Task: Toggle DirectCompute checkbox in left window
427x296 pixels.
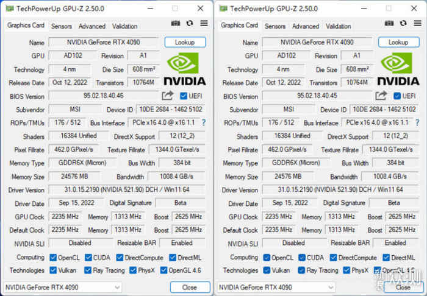Action: [x=120, y=258]
